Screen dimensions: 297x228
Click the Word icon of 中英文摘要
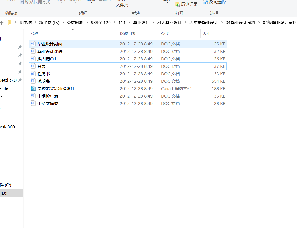[x=33, y=103]
